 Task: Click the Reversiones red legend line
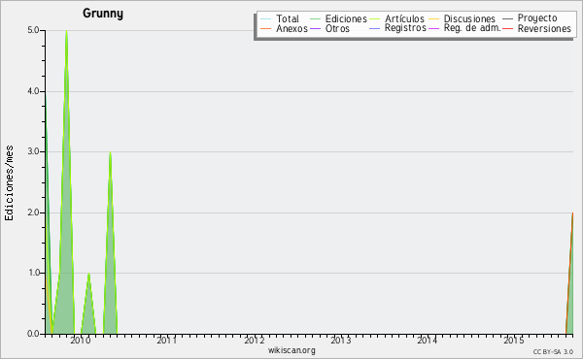tap(508, 29)
